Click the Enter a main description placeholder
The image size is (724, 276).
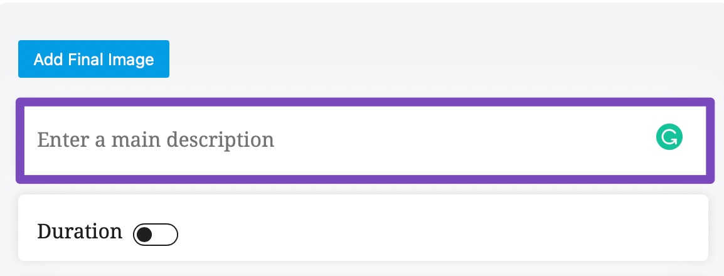click(x=156, y=139)
